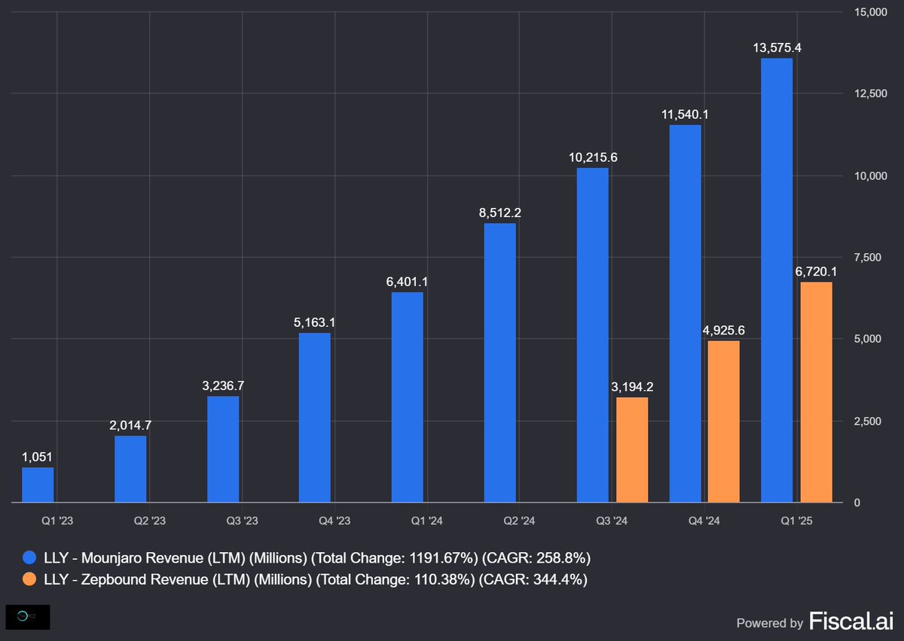
Task: Click the 5,163.1 value label
Action: [x=315, y=322]
